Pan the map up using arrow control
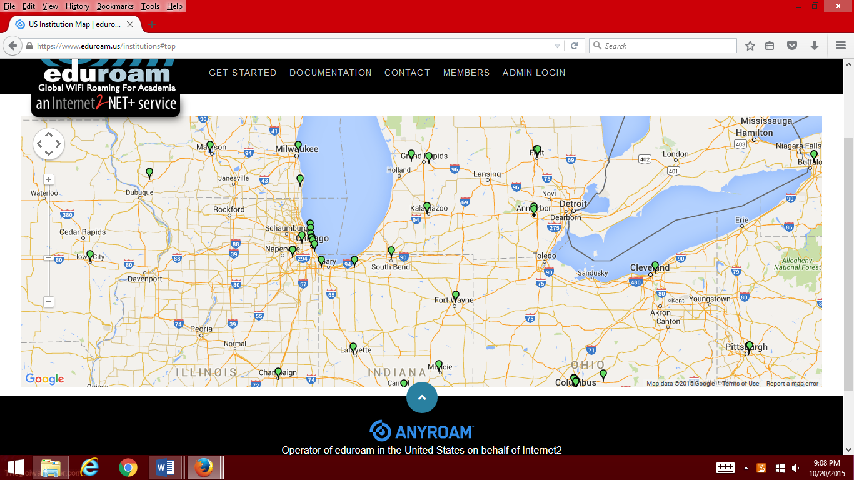This screenshot has height=480, width=854. [48, 135]
